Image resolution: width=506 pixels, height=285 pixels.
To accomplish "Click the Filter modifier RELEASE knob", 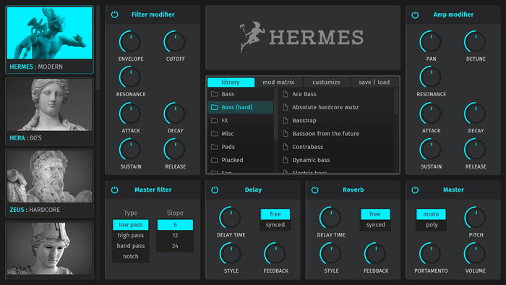I will pos(175,150).
